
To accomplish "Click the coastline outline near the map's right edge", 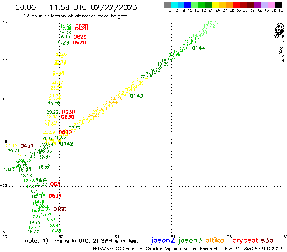I will (x=280, y=43).
